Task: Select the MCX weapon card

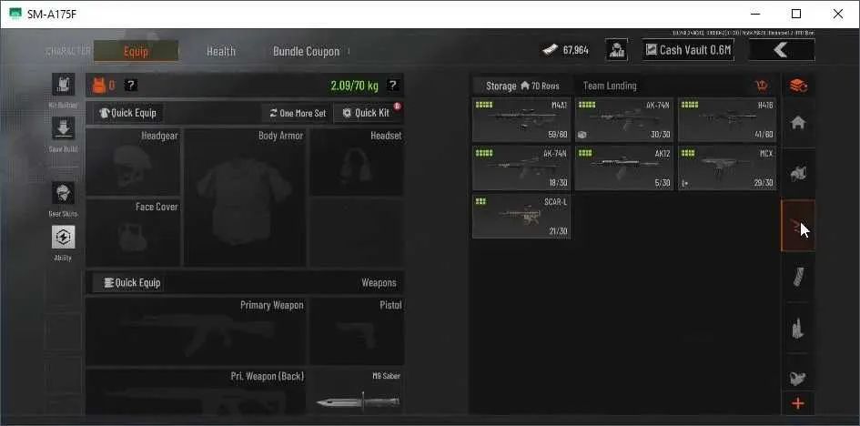Action: [x=727, y=168]
